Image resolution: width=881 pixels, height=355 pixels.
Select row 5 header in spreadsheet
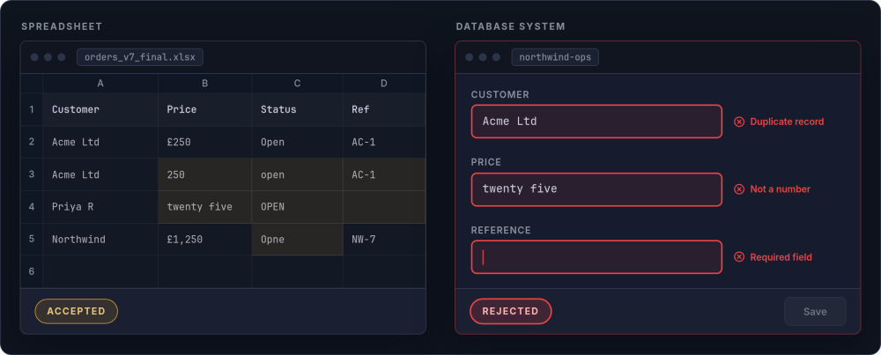[x=32, y=240]
